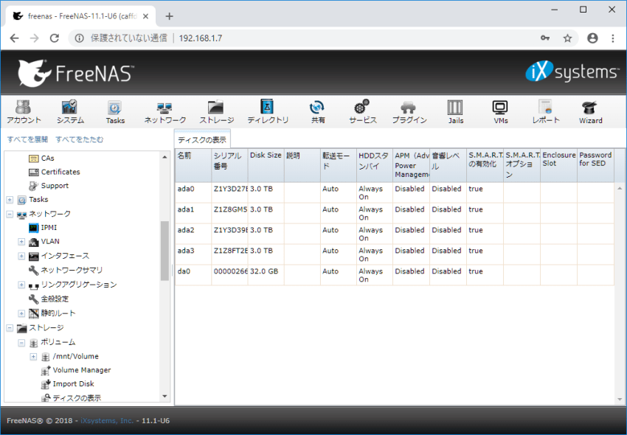Click the FreeNAS logo in header
This screenshot has height=435, width=627.
[x=75, y=73]
